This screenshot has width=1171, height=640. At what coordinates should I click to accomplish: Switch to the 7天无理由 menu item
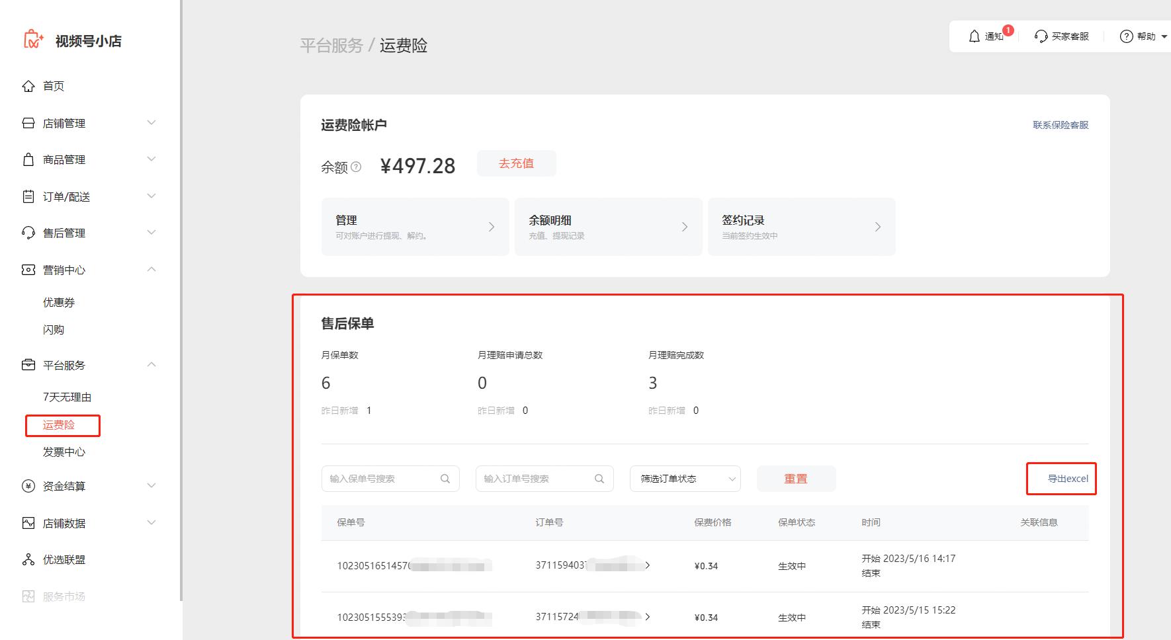pos(67,397)
